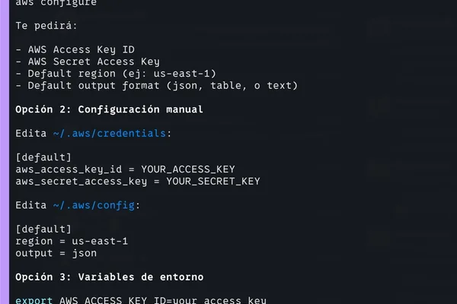Screen dimensions: 457x304
Task: Click the YOUR_ACCESS_KEY placeholder value
Action: (188, 169)
